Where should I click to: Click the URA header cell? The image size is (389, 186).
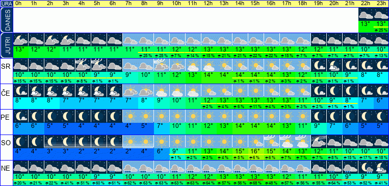(6, 4)
